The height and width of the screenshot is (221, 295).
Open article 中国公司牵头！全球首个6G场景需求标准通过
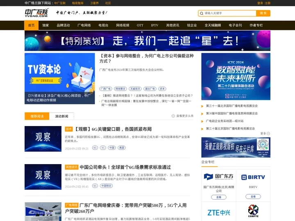125,167
